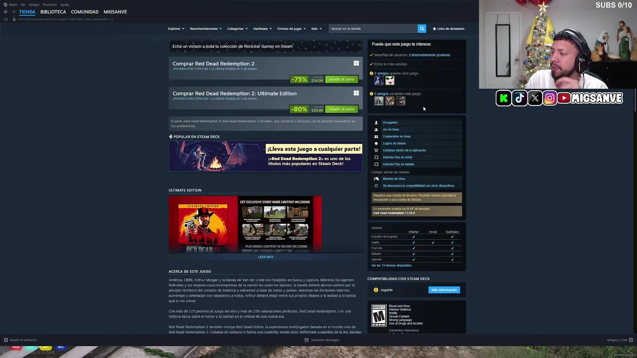Click the Buscar en la tienda search field
The image size is (637, 358).
pyautogui.click(x=373, y=28)
